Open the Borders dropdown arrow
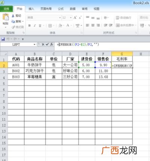This screenshot has width=150, height=161. [54, 26]
